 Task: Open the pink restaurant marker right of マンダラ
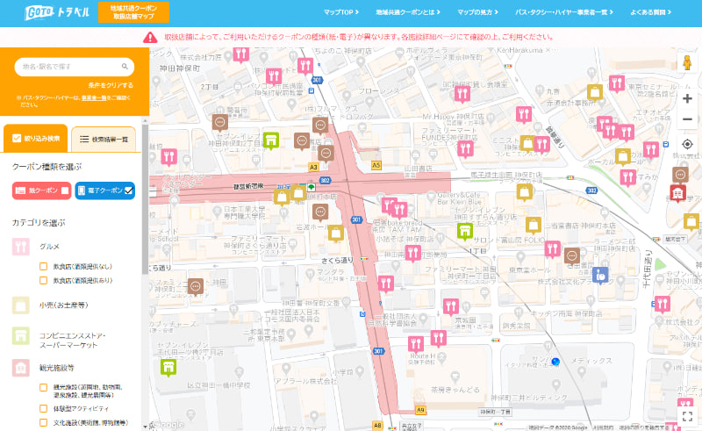click(x=385, y=284)
